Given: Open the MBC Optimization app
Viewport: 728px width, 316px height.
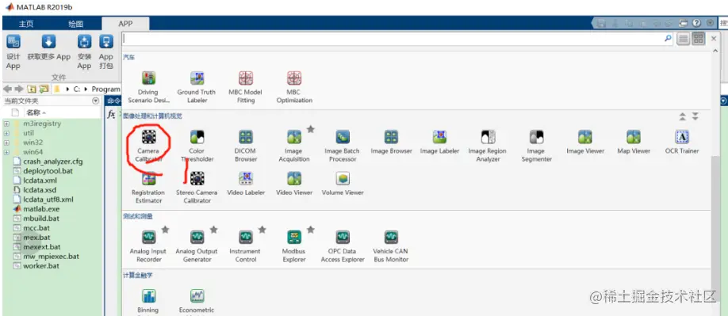Looking at the screenshot, I should click(x=294, y=86).
